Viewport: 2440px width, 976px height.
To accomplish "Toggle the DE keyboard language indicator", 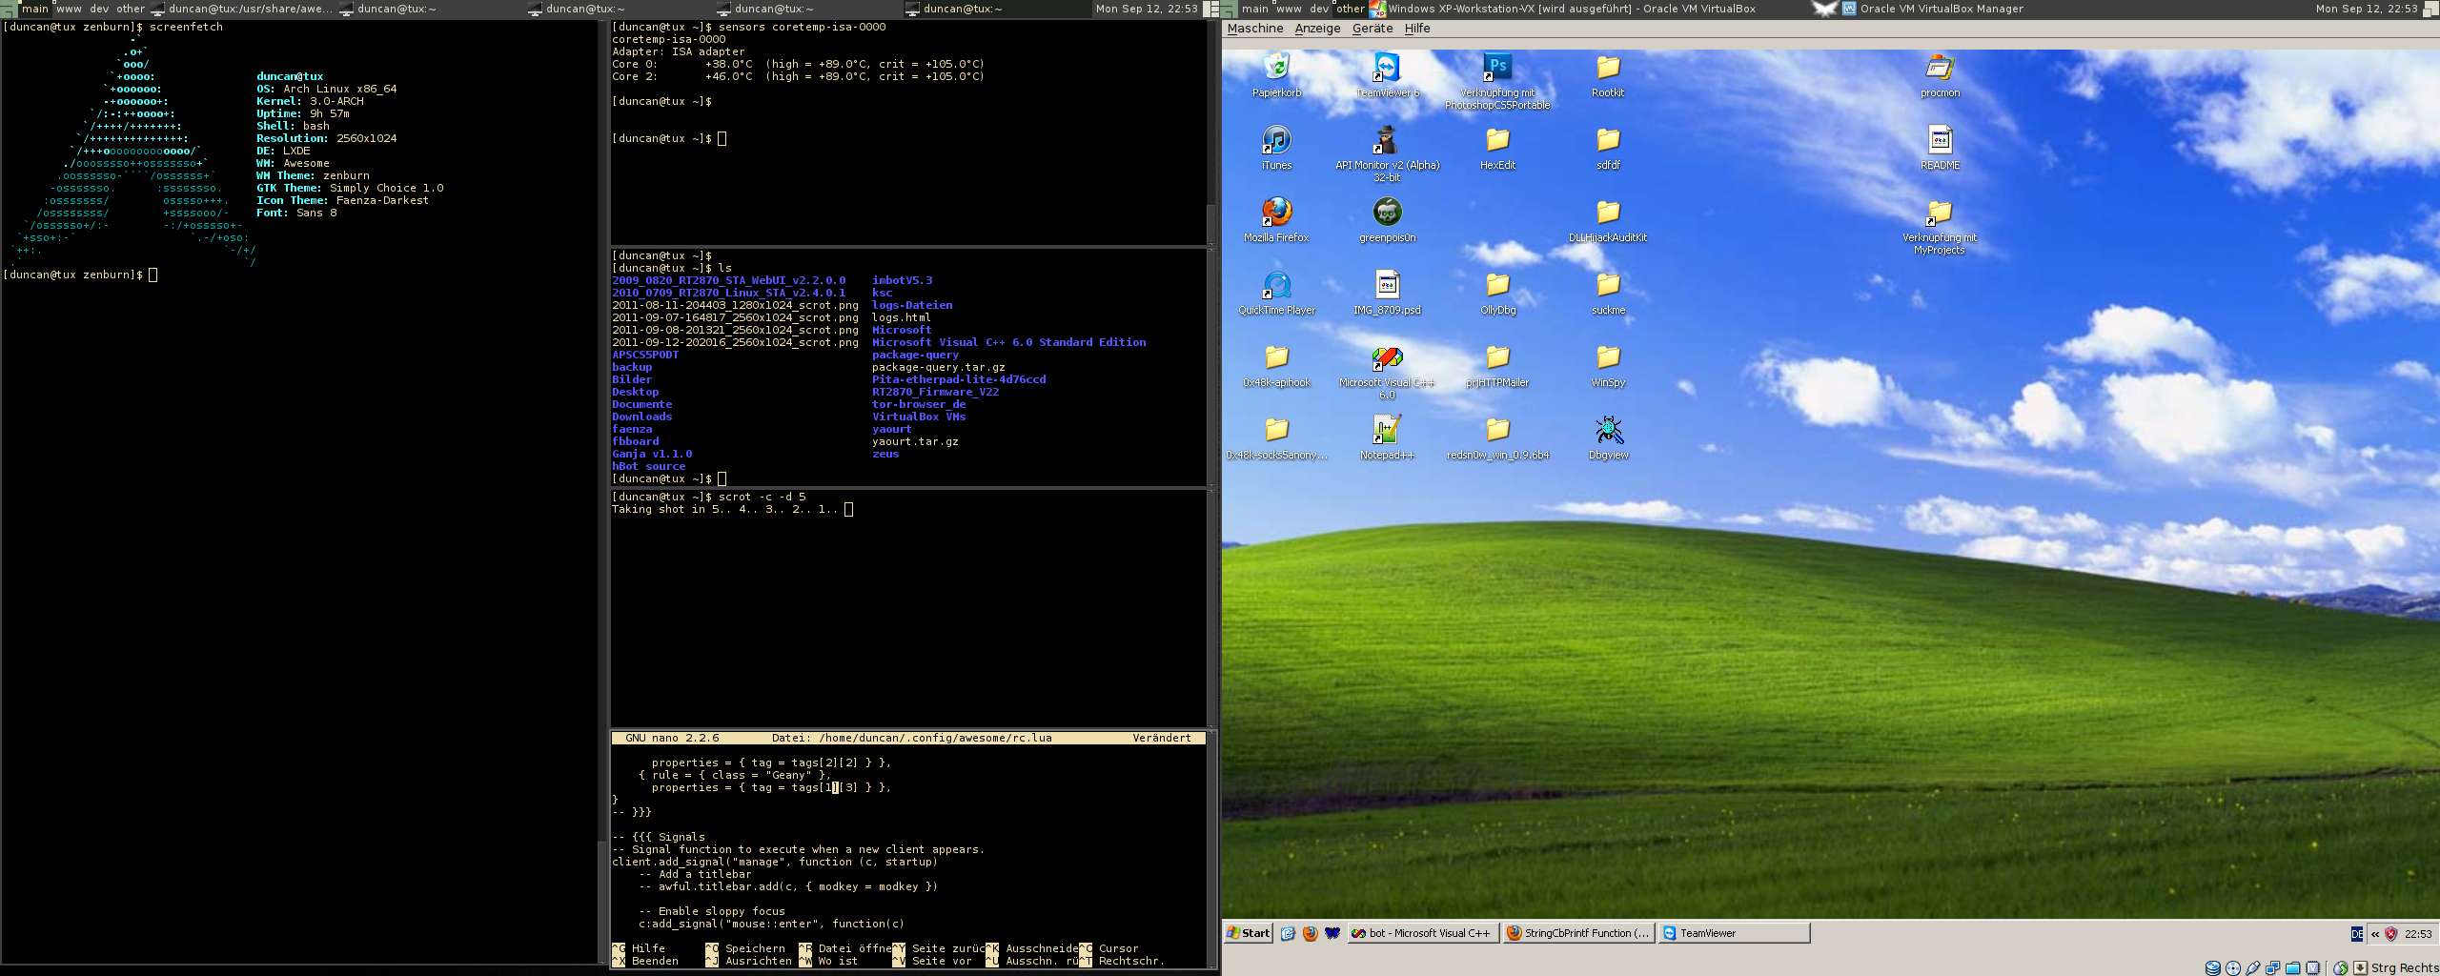I will 2356,934.
